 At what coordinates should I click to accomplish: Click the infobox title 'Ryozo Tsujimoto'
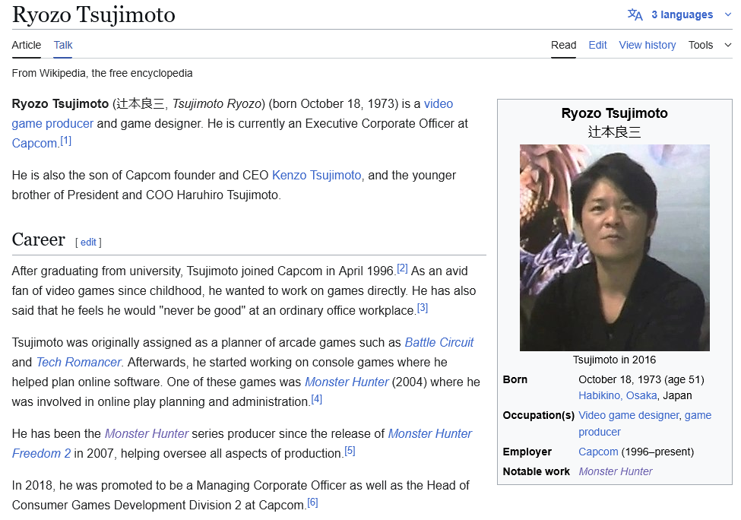click(x=614, y=113)
